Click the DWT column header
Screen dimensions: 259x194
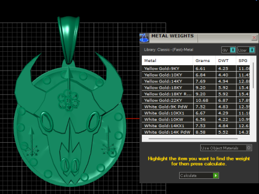coord(226,60)
